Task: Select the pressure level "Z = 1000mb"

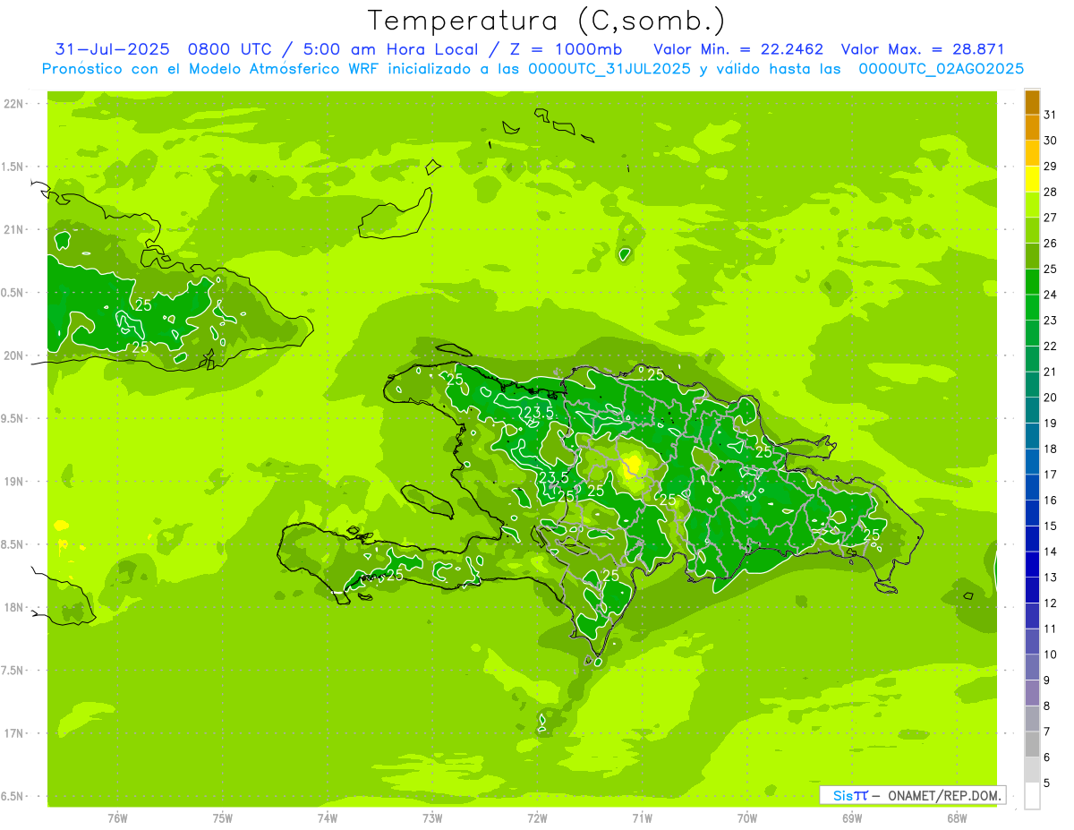Action: click(567, 49)
